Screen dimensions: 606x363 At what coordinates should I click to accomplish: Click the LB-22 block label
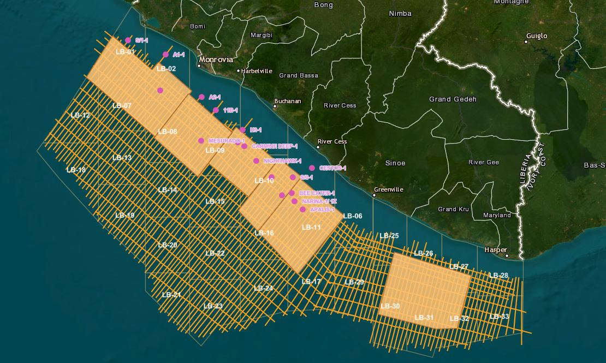[215, 253]
